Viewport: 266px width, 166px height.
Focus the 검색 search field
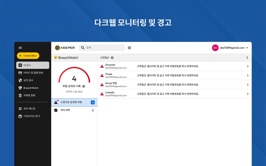[102, 48]
